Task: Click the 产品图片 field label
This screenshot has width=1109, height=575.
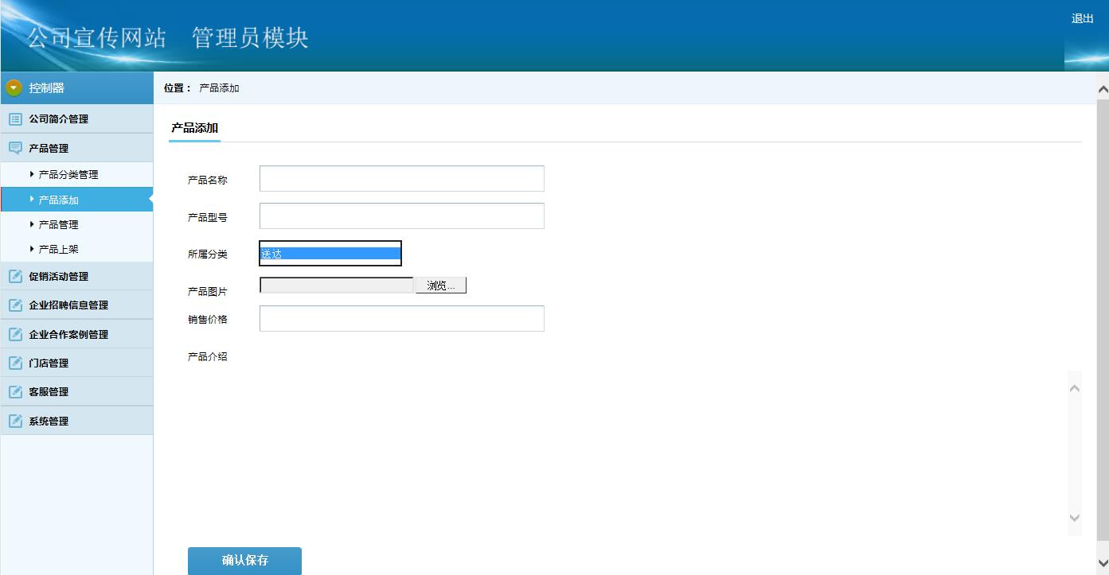Action: pos(208,292)
